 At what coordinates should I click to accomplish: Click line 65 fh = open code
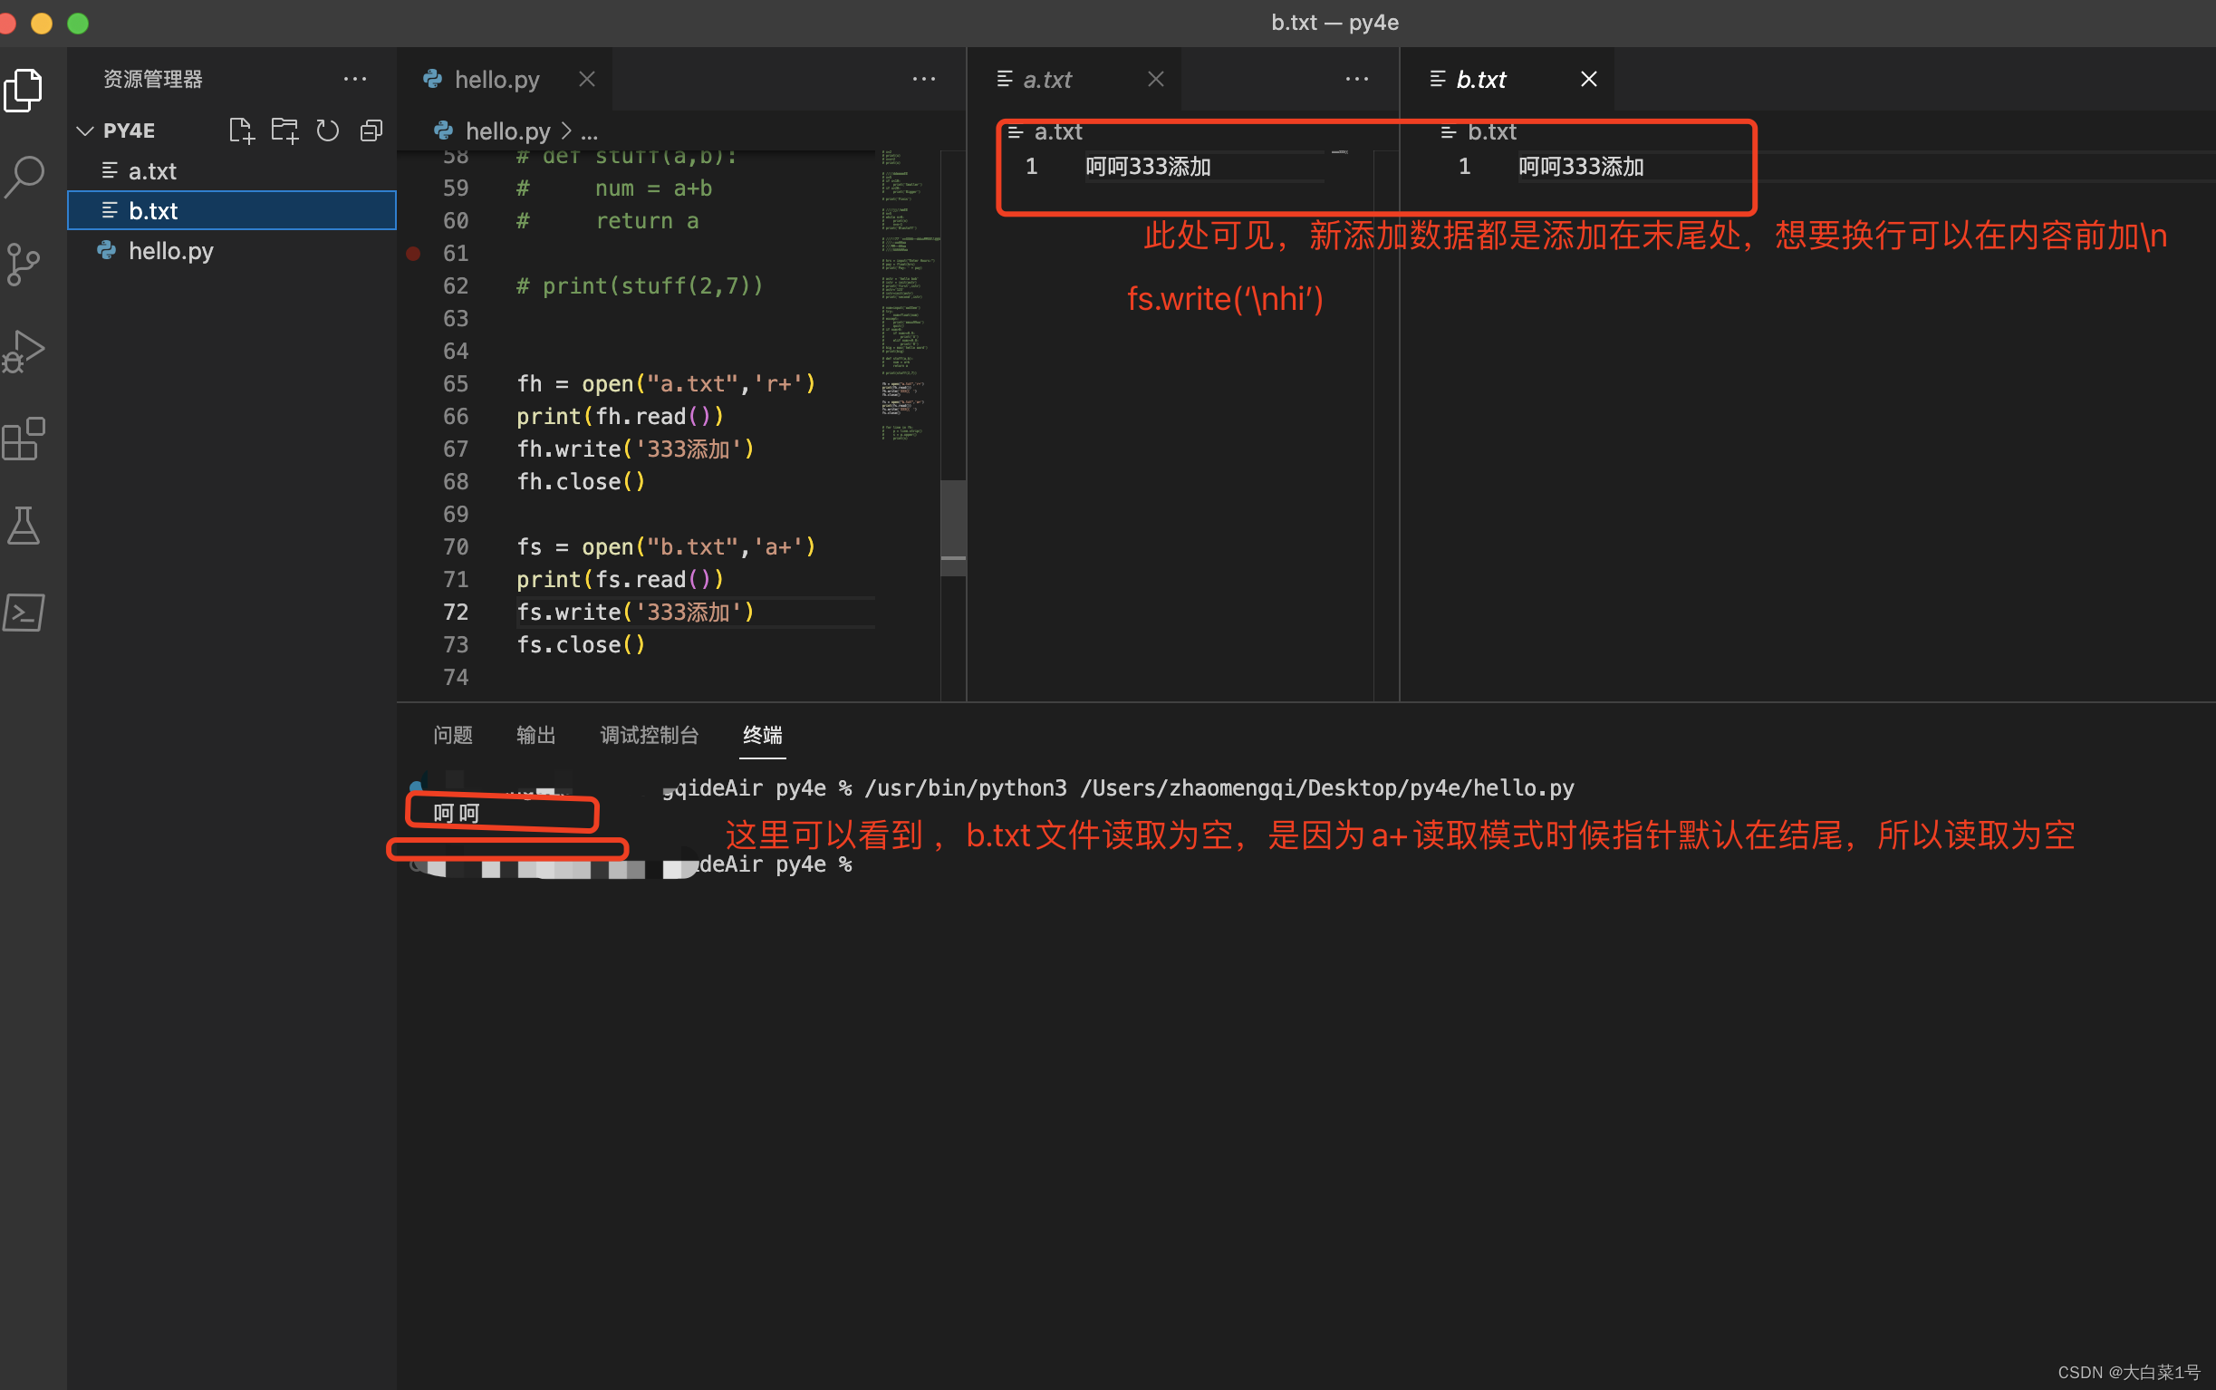click(x=666, y=383)
